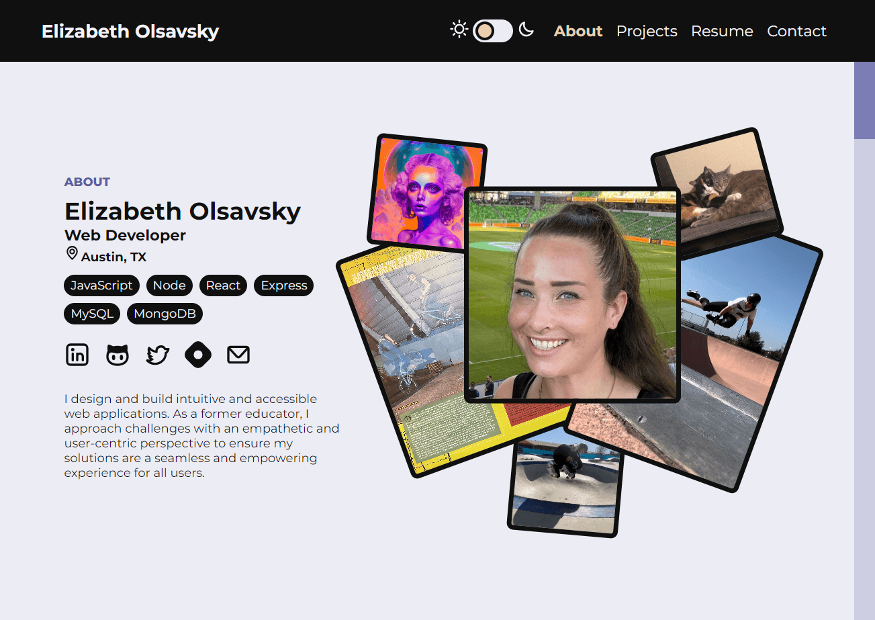Click the diamond-shaped social icon

198,355
